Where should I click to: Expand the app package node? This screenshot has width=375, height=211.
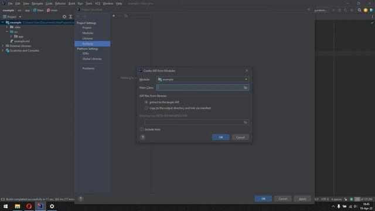pyautogui.click(x=11, y=36)
